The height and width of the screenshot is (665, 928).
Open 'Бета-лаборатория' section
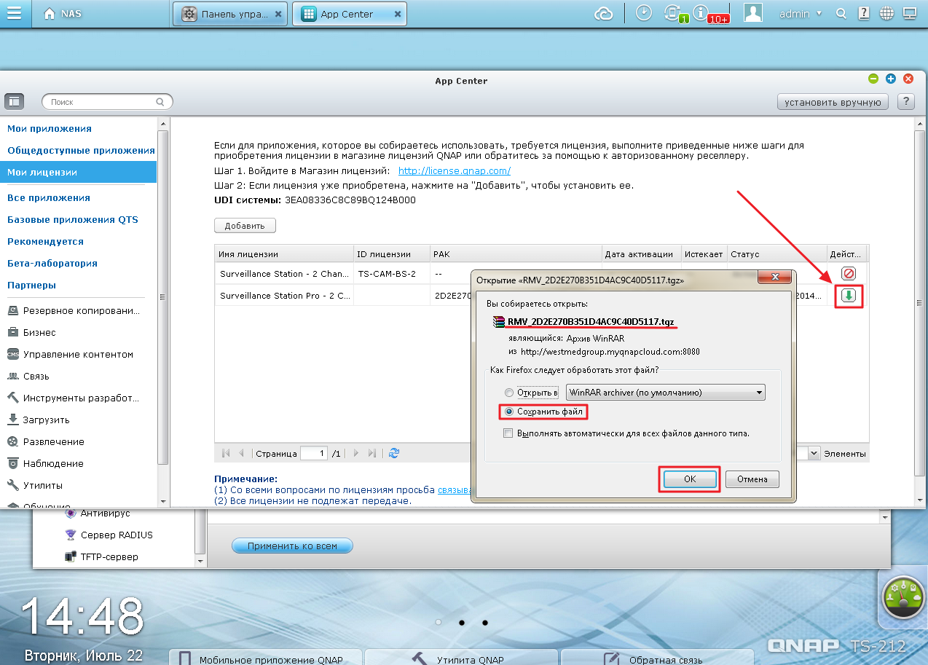[52, 263]
